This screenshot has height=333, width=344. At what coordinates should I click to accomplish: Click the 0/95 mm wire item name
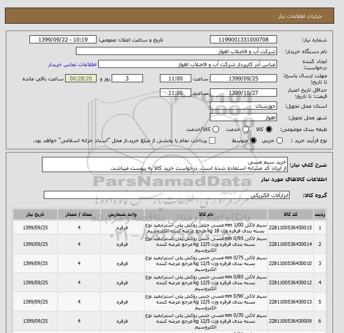[x=206, y=244]
